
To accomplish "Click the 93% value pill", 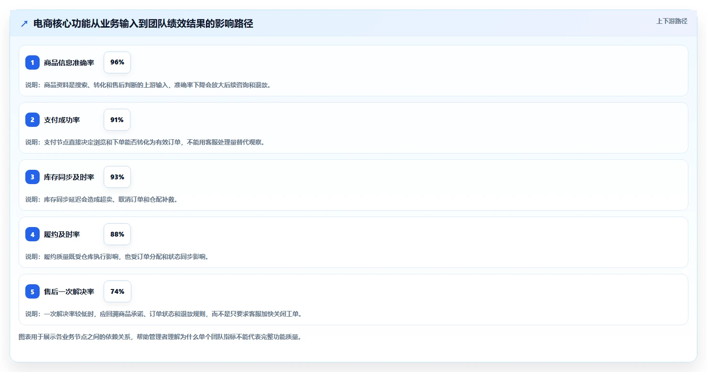I will point(117,177).
